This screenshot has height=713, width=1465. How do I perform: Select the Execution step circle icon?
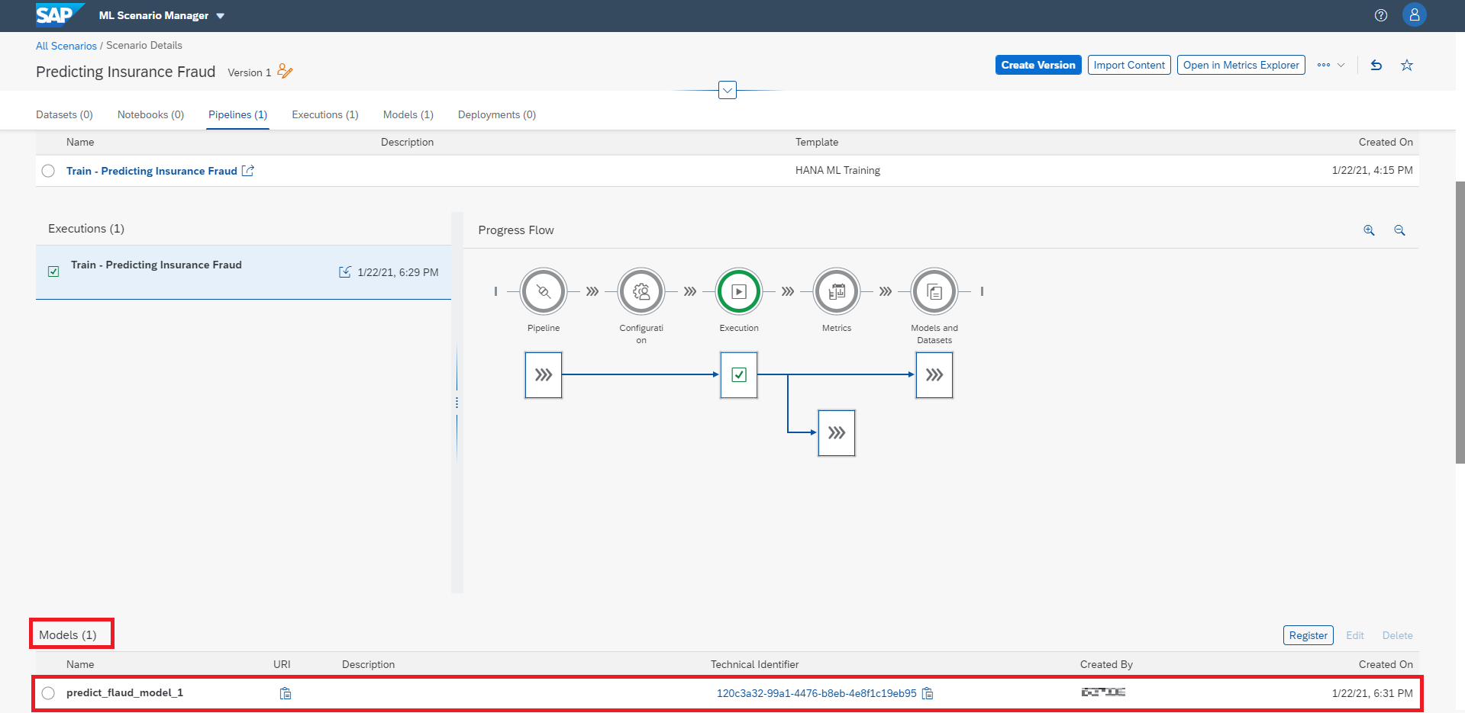[738, 291]
